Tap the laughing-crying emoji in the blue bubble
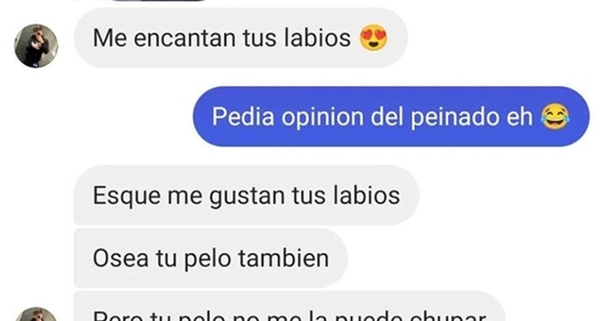Viewport: 613px width, 321px height. [x=555, y=116]
